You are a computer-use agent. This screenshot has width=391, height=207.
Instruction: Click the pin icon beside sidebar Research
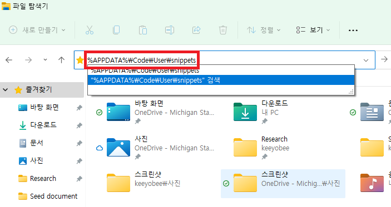(x=79, y=179)
